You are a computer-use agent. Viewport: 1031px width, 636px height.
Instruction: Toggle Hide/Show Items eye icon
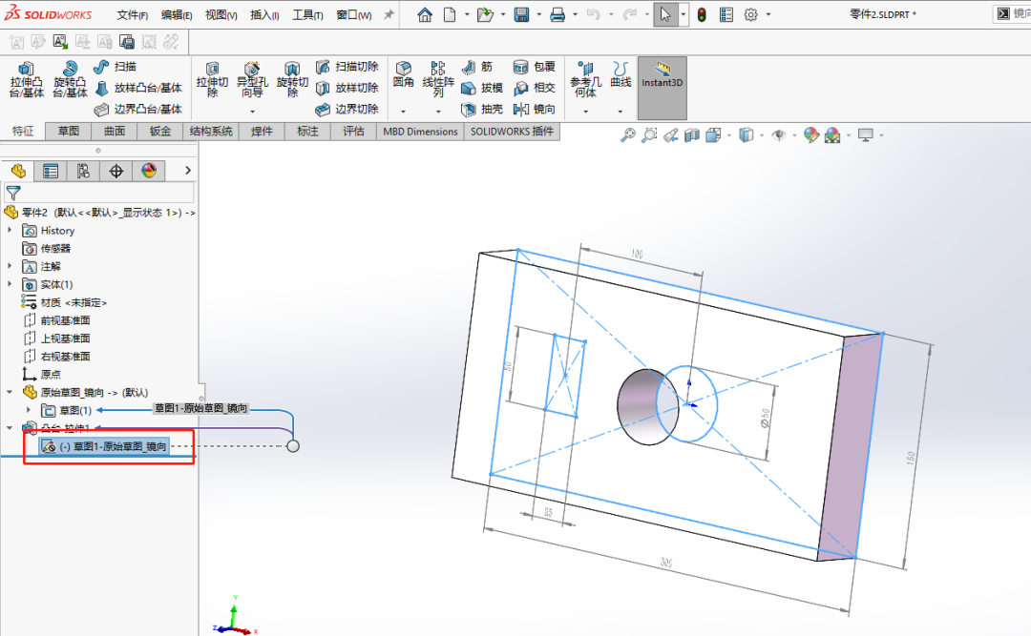(779, 135)
